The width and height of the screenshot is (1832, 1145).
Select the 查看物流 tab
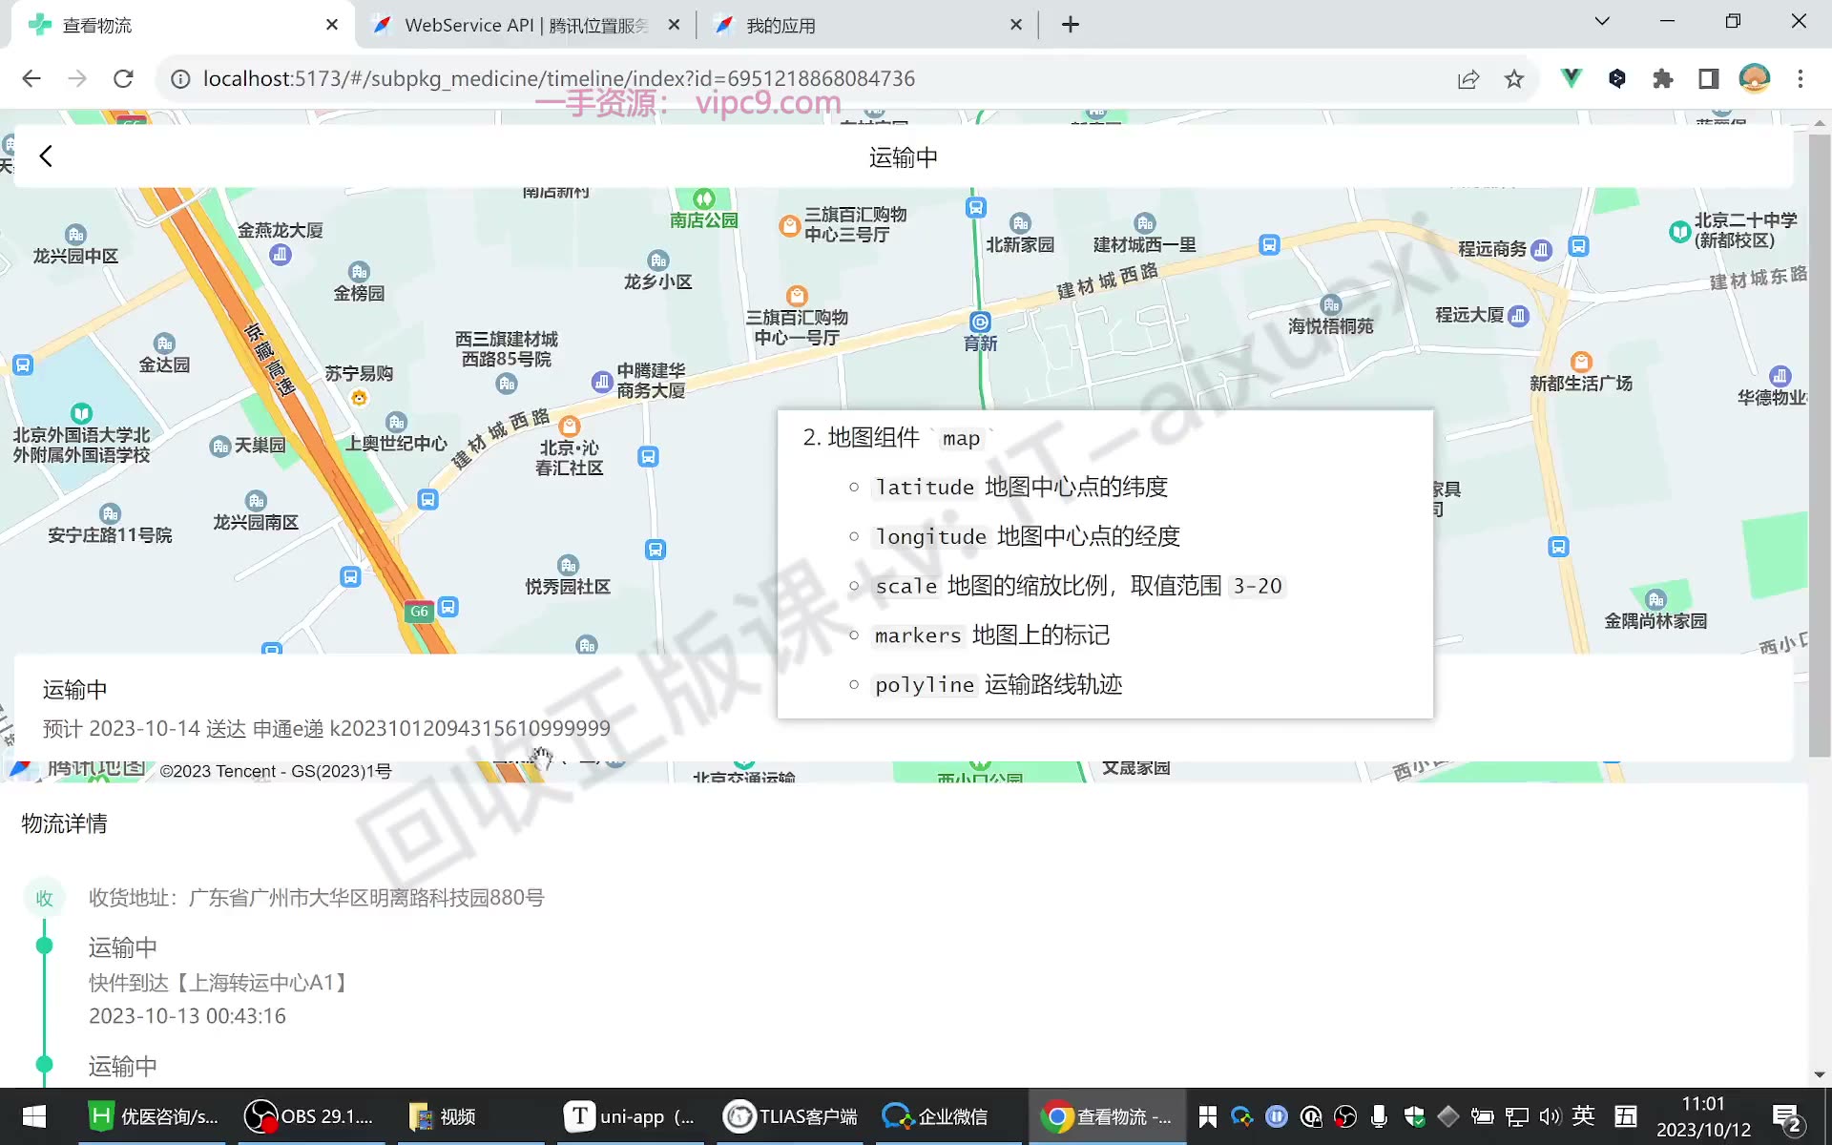181,25
